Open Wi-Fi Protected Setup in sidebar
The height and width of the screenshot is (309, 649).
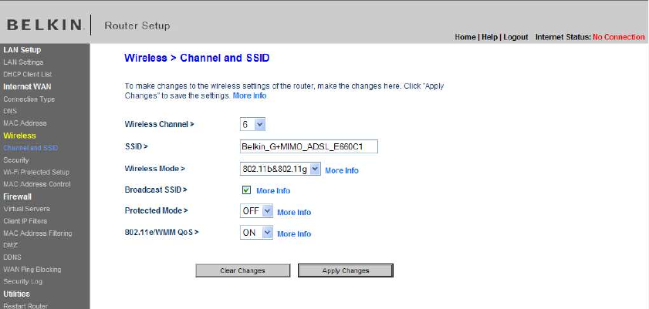36,172
